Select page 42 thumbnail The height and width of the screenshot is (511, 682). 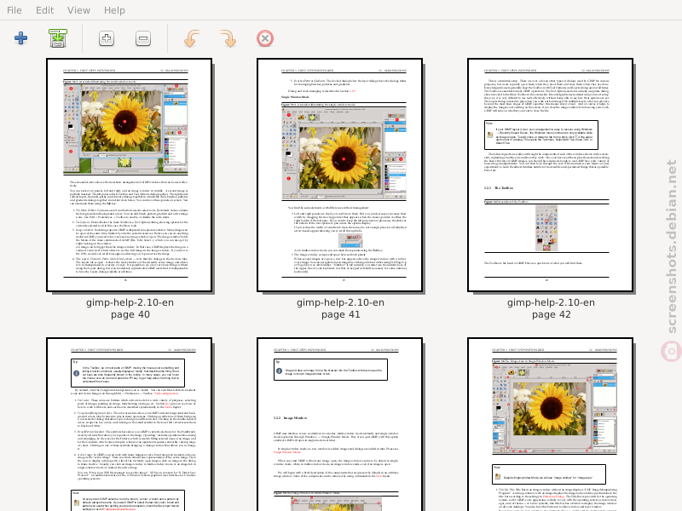click(x=550, y=175)
